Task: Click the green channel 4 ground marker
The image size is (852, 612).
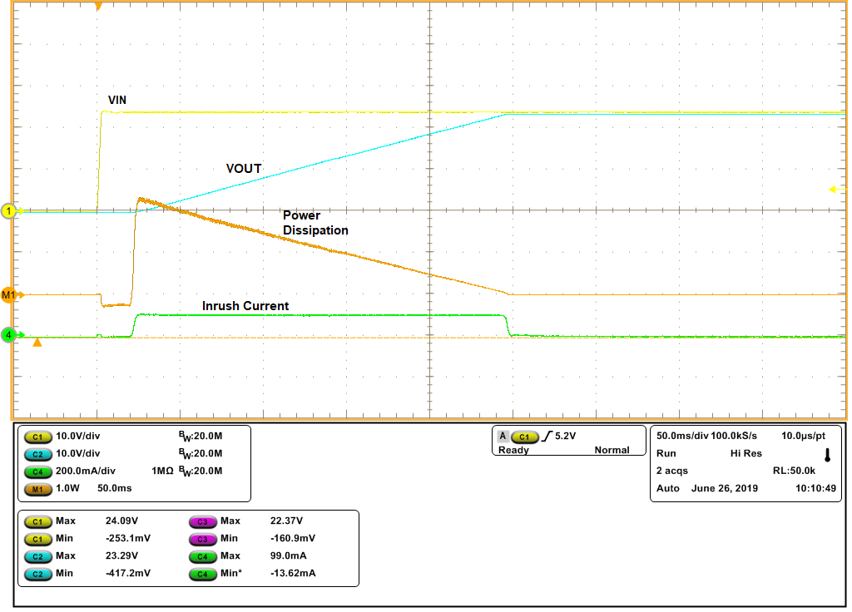Action: pyautogui.click(x=9, y=335)
